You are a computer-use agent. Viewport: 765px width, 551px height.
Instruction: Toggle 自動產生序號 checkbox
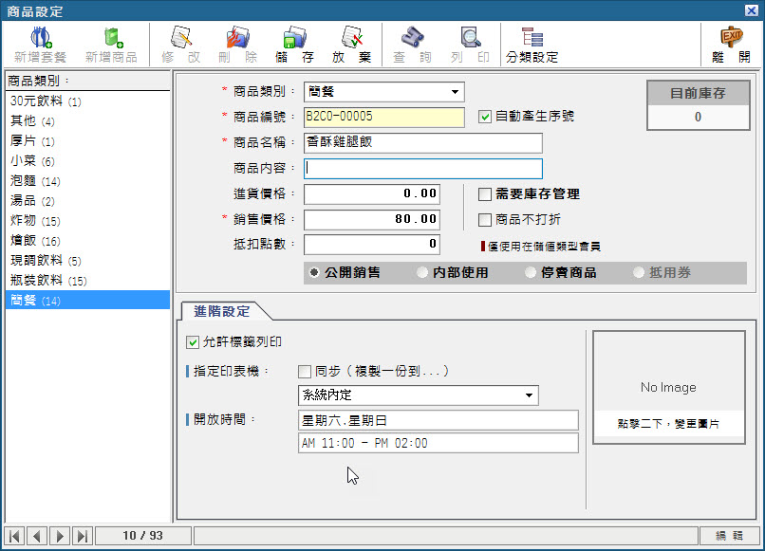point(486,117)
